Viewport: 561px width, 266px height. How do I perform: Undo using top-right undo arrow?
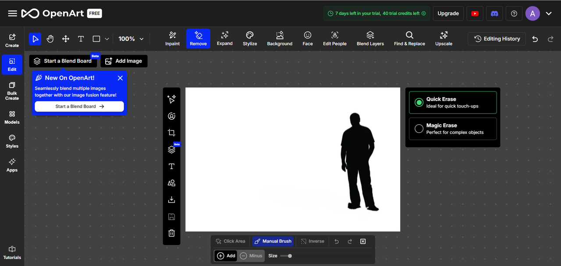click(535, 39)
